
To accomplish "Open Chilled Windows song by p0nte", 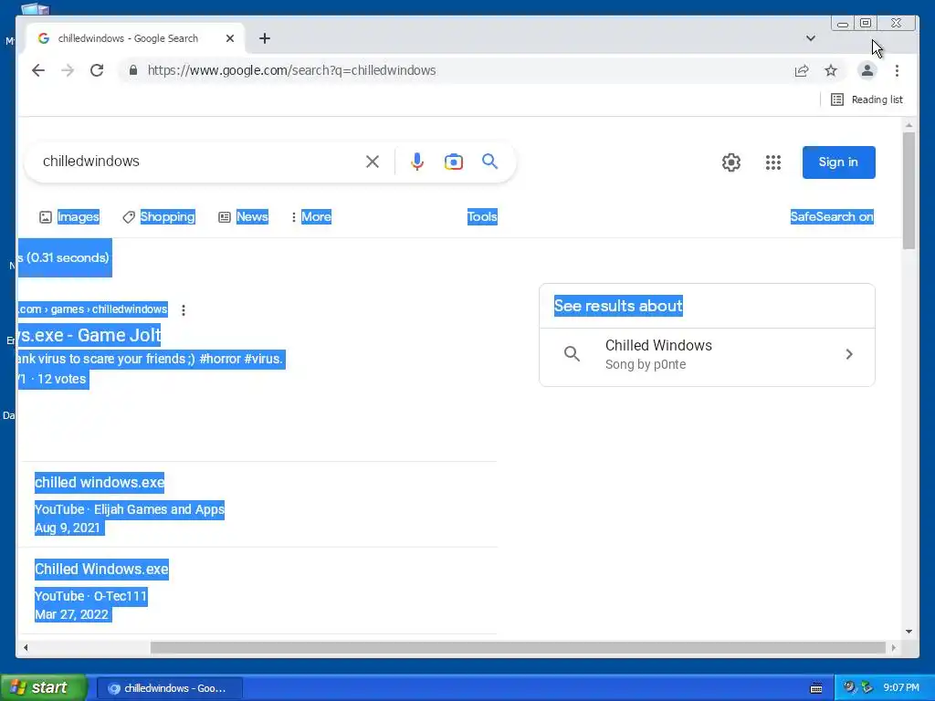I will 708,355.
